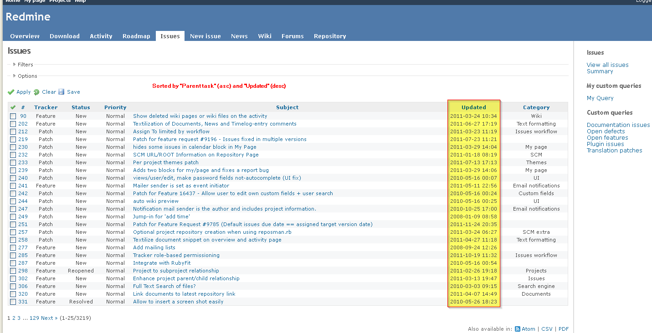Click the 'Search engine' category cell
This screenshot has height=333, width=652.
(x=536, y=287)
